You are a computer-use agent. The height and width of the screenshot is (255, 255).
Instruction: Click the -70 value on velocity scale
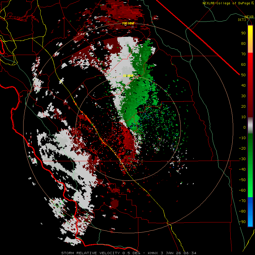[242, 201]
